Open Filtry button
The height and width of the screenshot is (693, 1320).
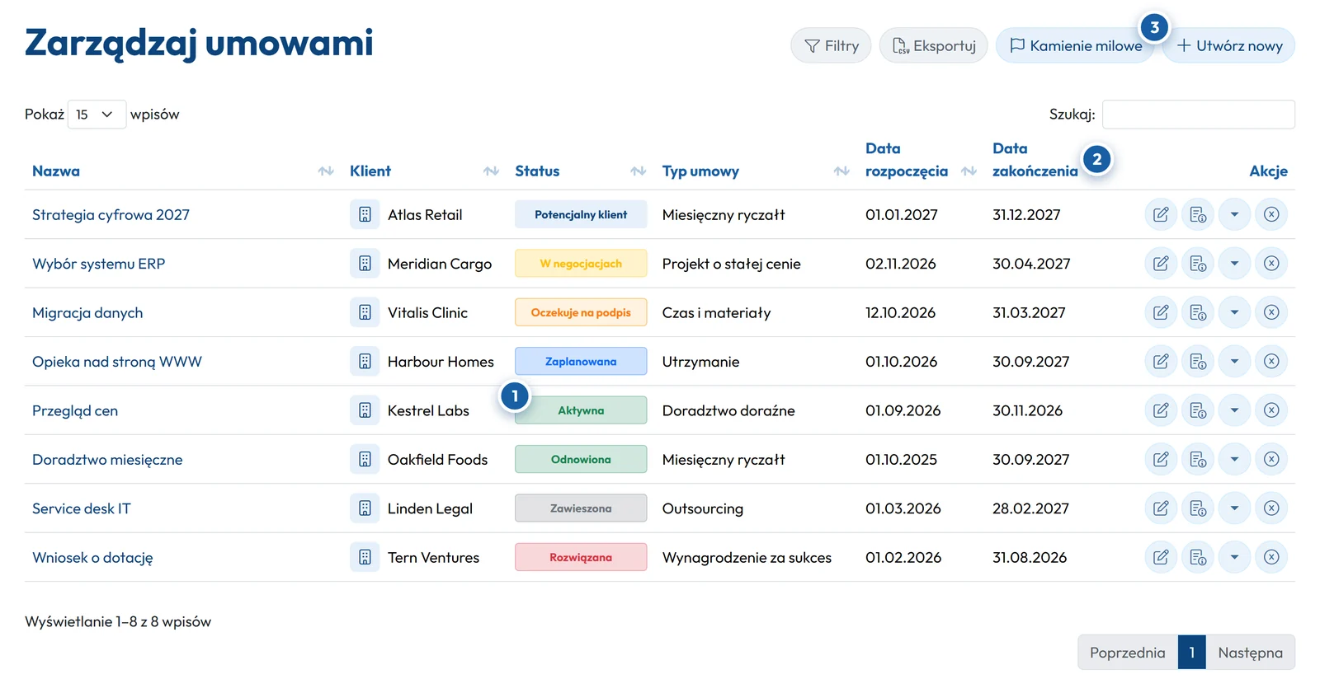tap(831, 45)
